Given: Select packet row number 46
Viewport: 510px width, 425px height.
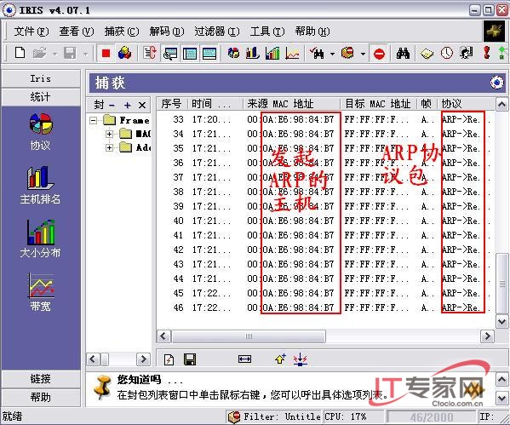Looking at the screenshot, I should pyautogui.click(x=325, y=307).
